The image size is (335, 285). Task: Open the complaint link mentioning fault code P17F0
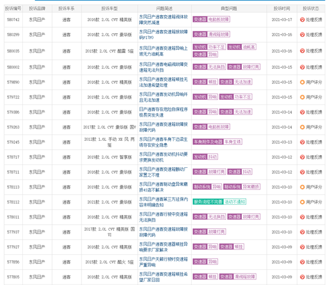click(x=163, y=34)
